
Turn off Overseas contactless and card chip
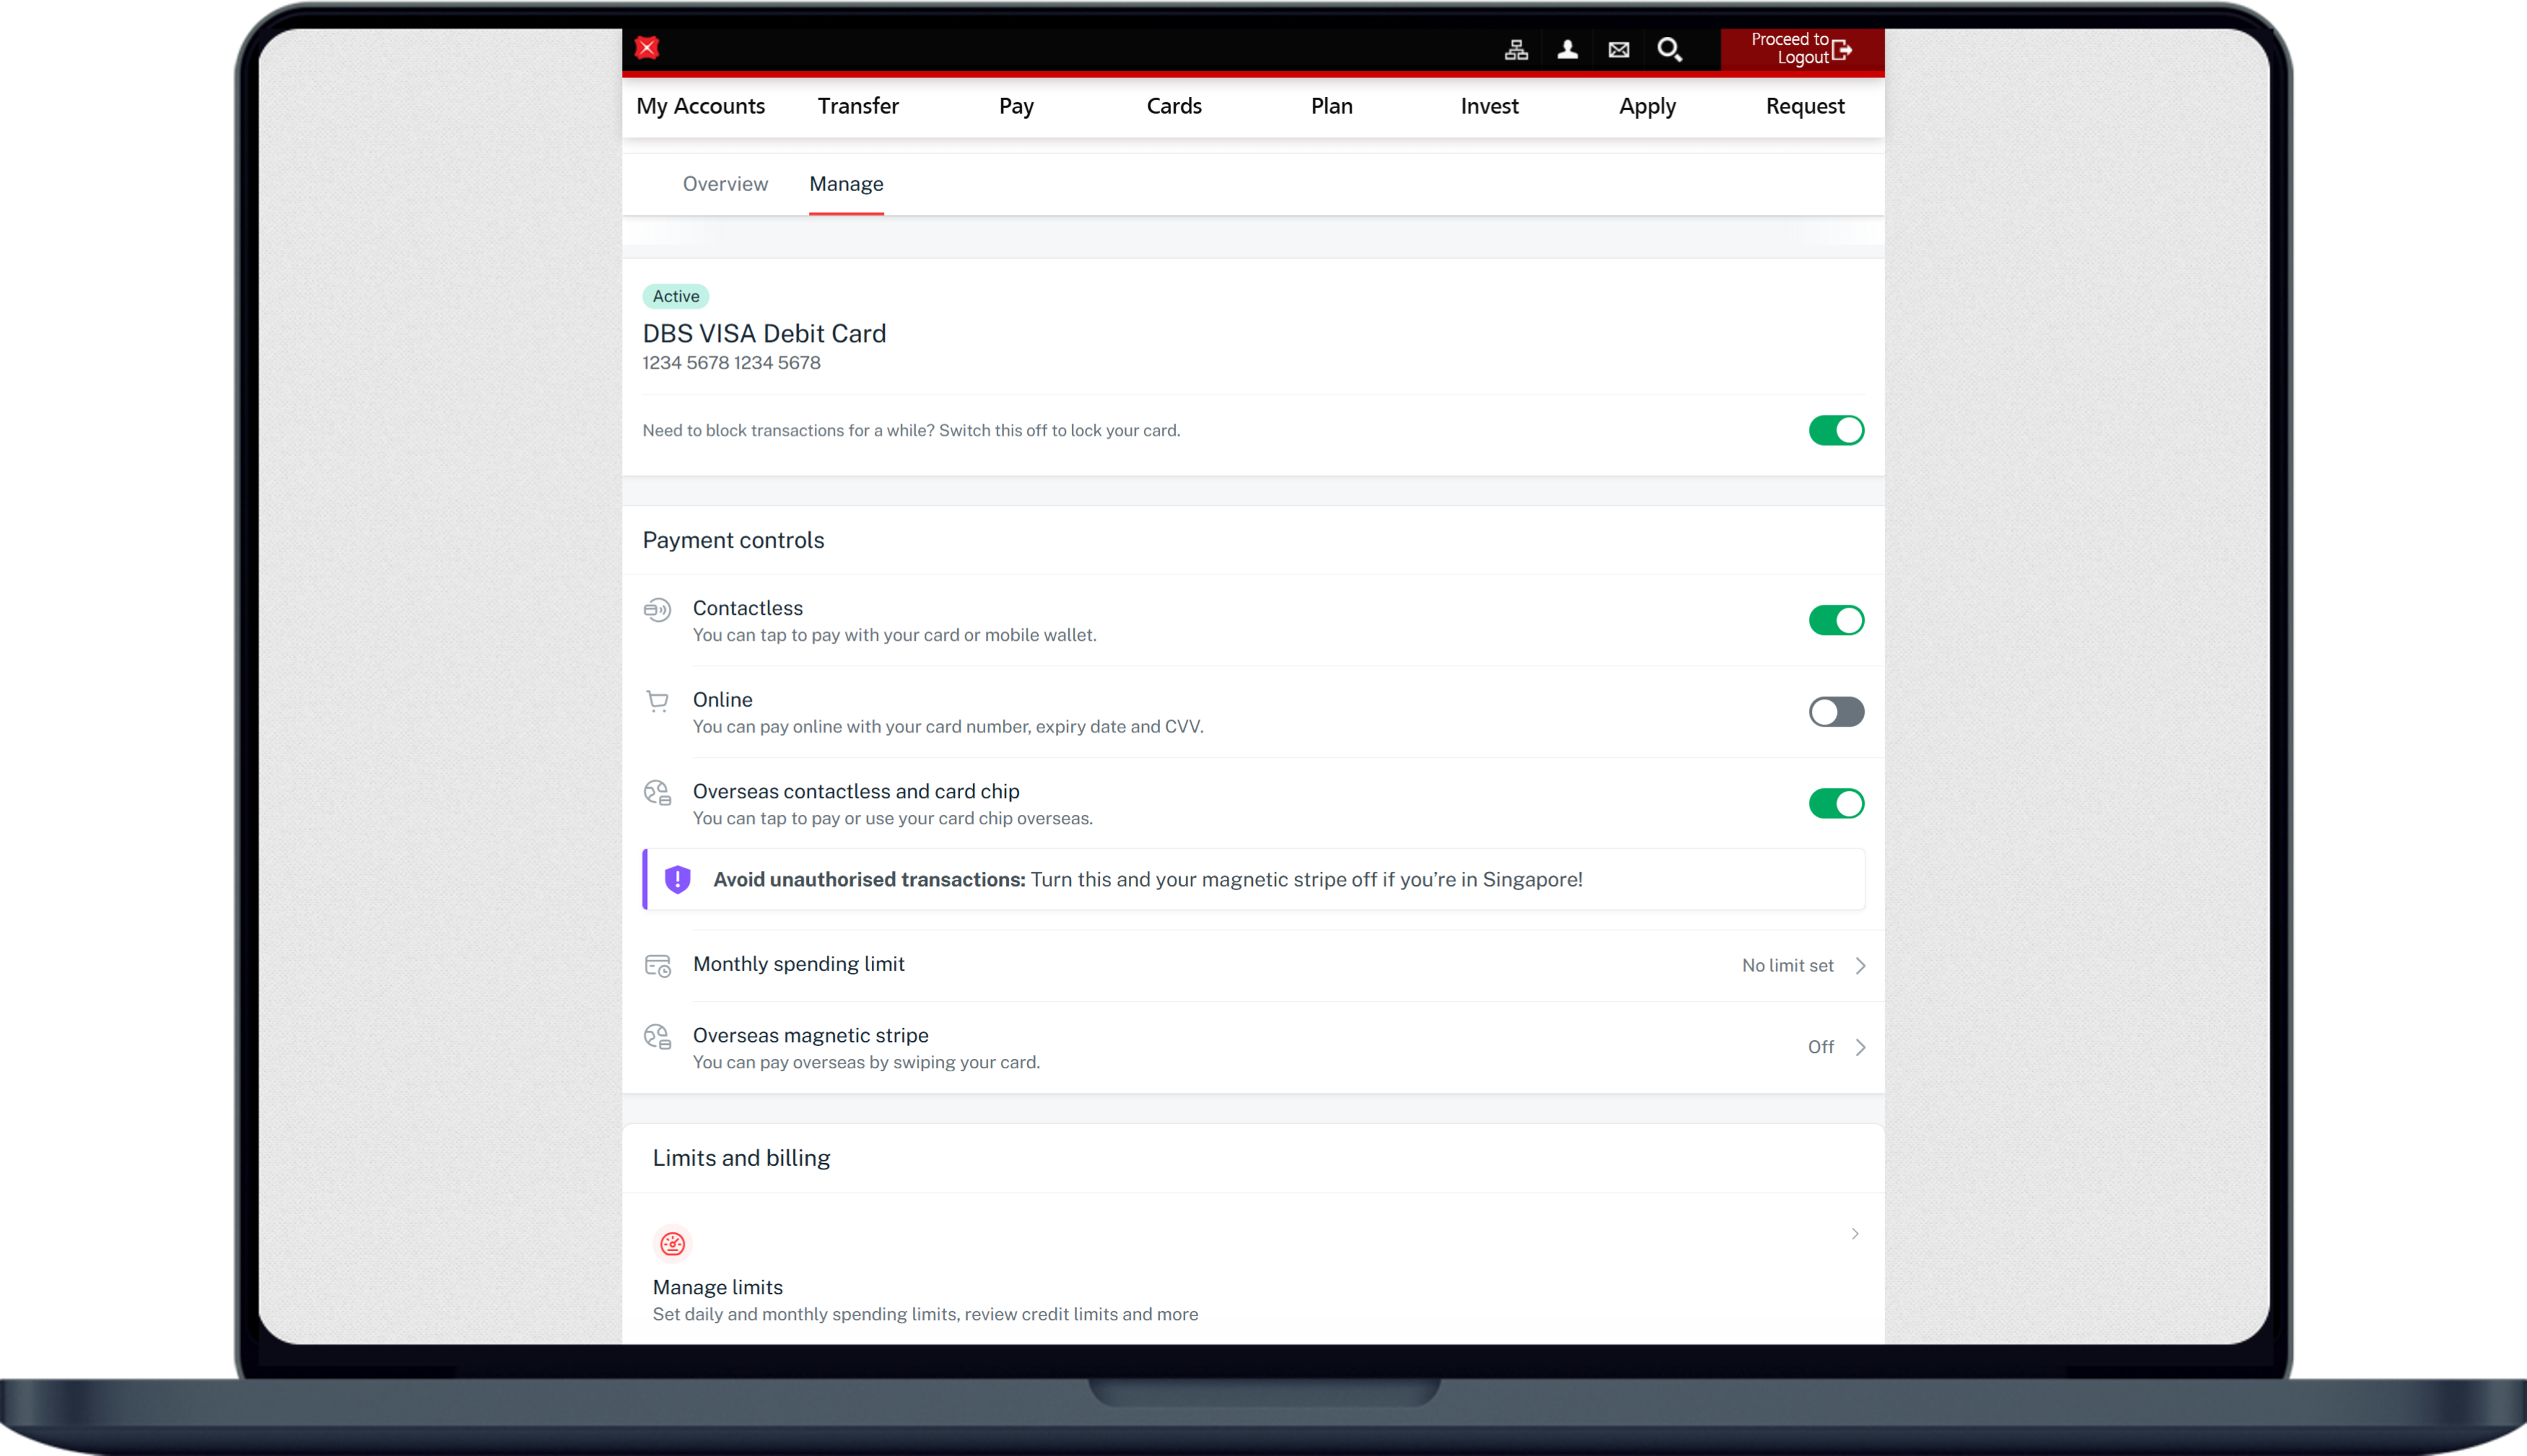[x=1835, y=803]
